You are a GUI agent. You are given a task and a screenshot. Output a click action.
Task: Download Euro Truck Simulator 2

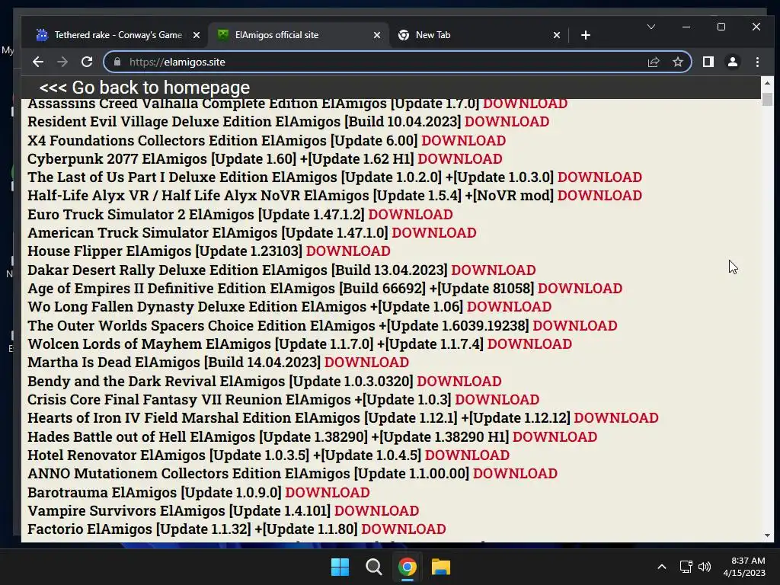[411, 214]
